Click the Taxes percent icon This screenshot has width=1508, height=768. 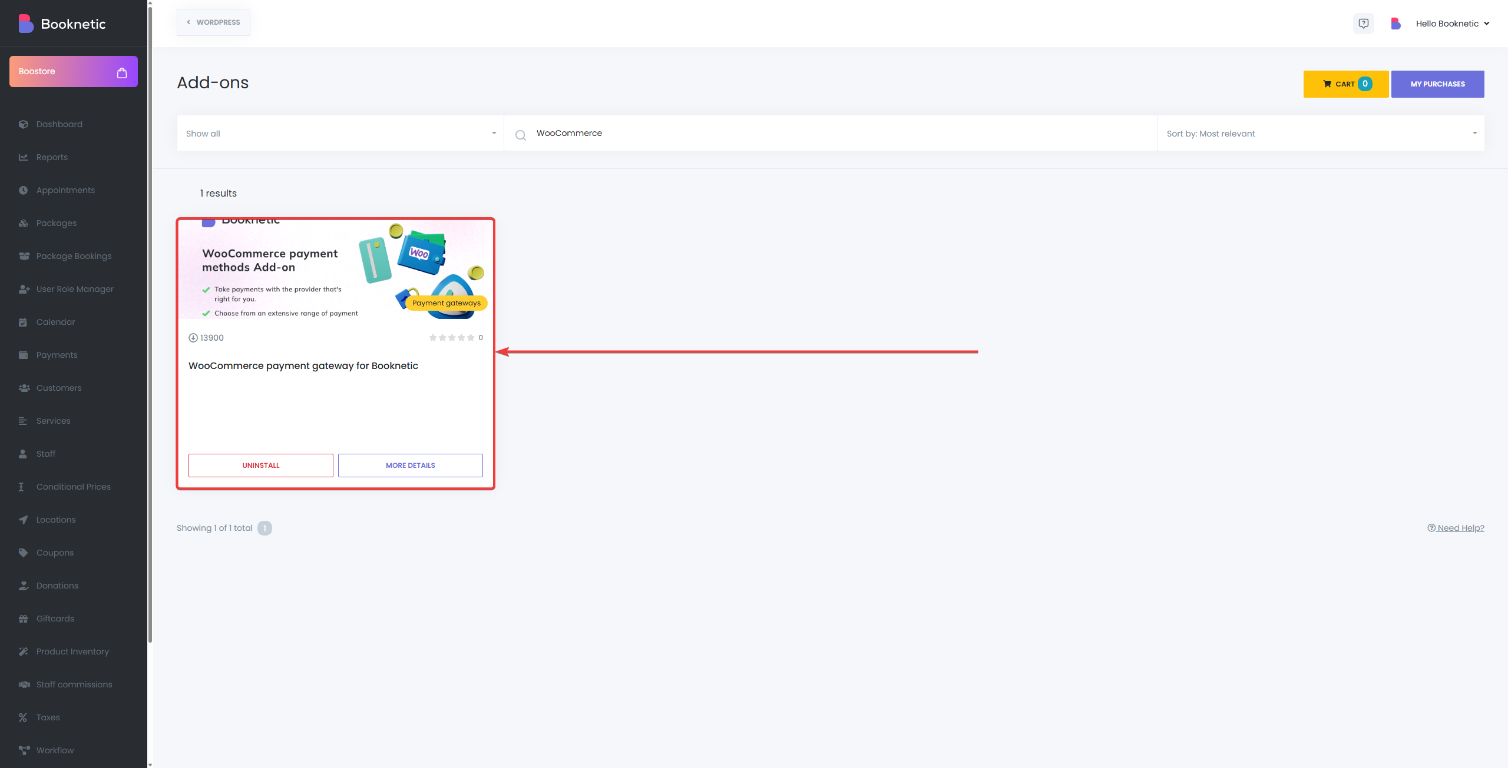point(23,717)
